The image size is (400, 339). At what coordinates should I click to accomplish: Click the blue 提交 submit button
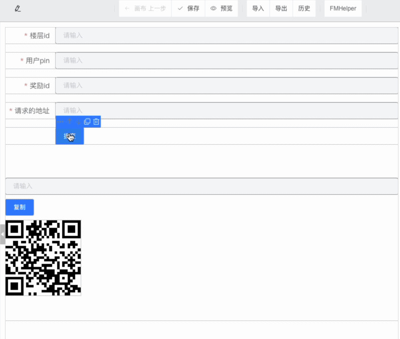(x=70, y=136)
